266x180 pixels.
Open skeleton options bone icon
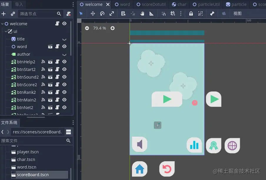(212, 13)
